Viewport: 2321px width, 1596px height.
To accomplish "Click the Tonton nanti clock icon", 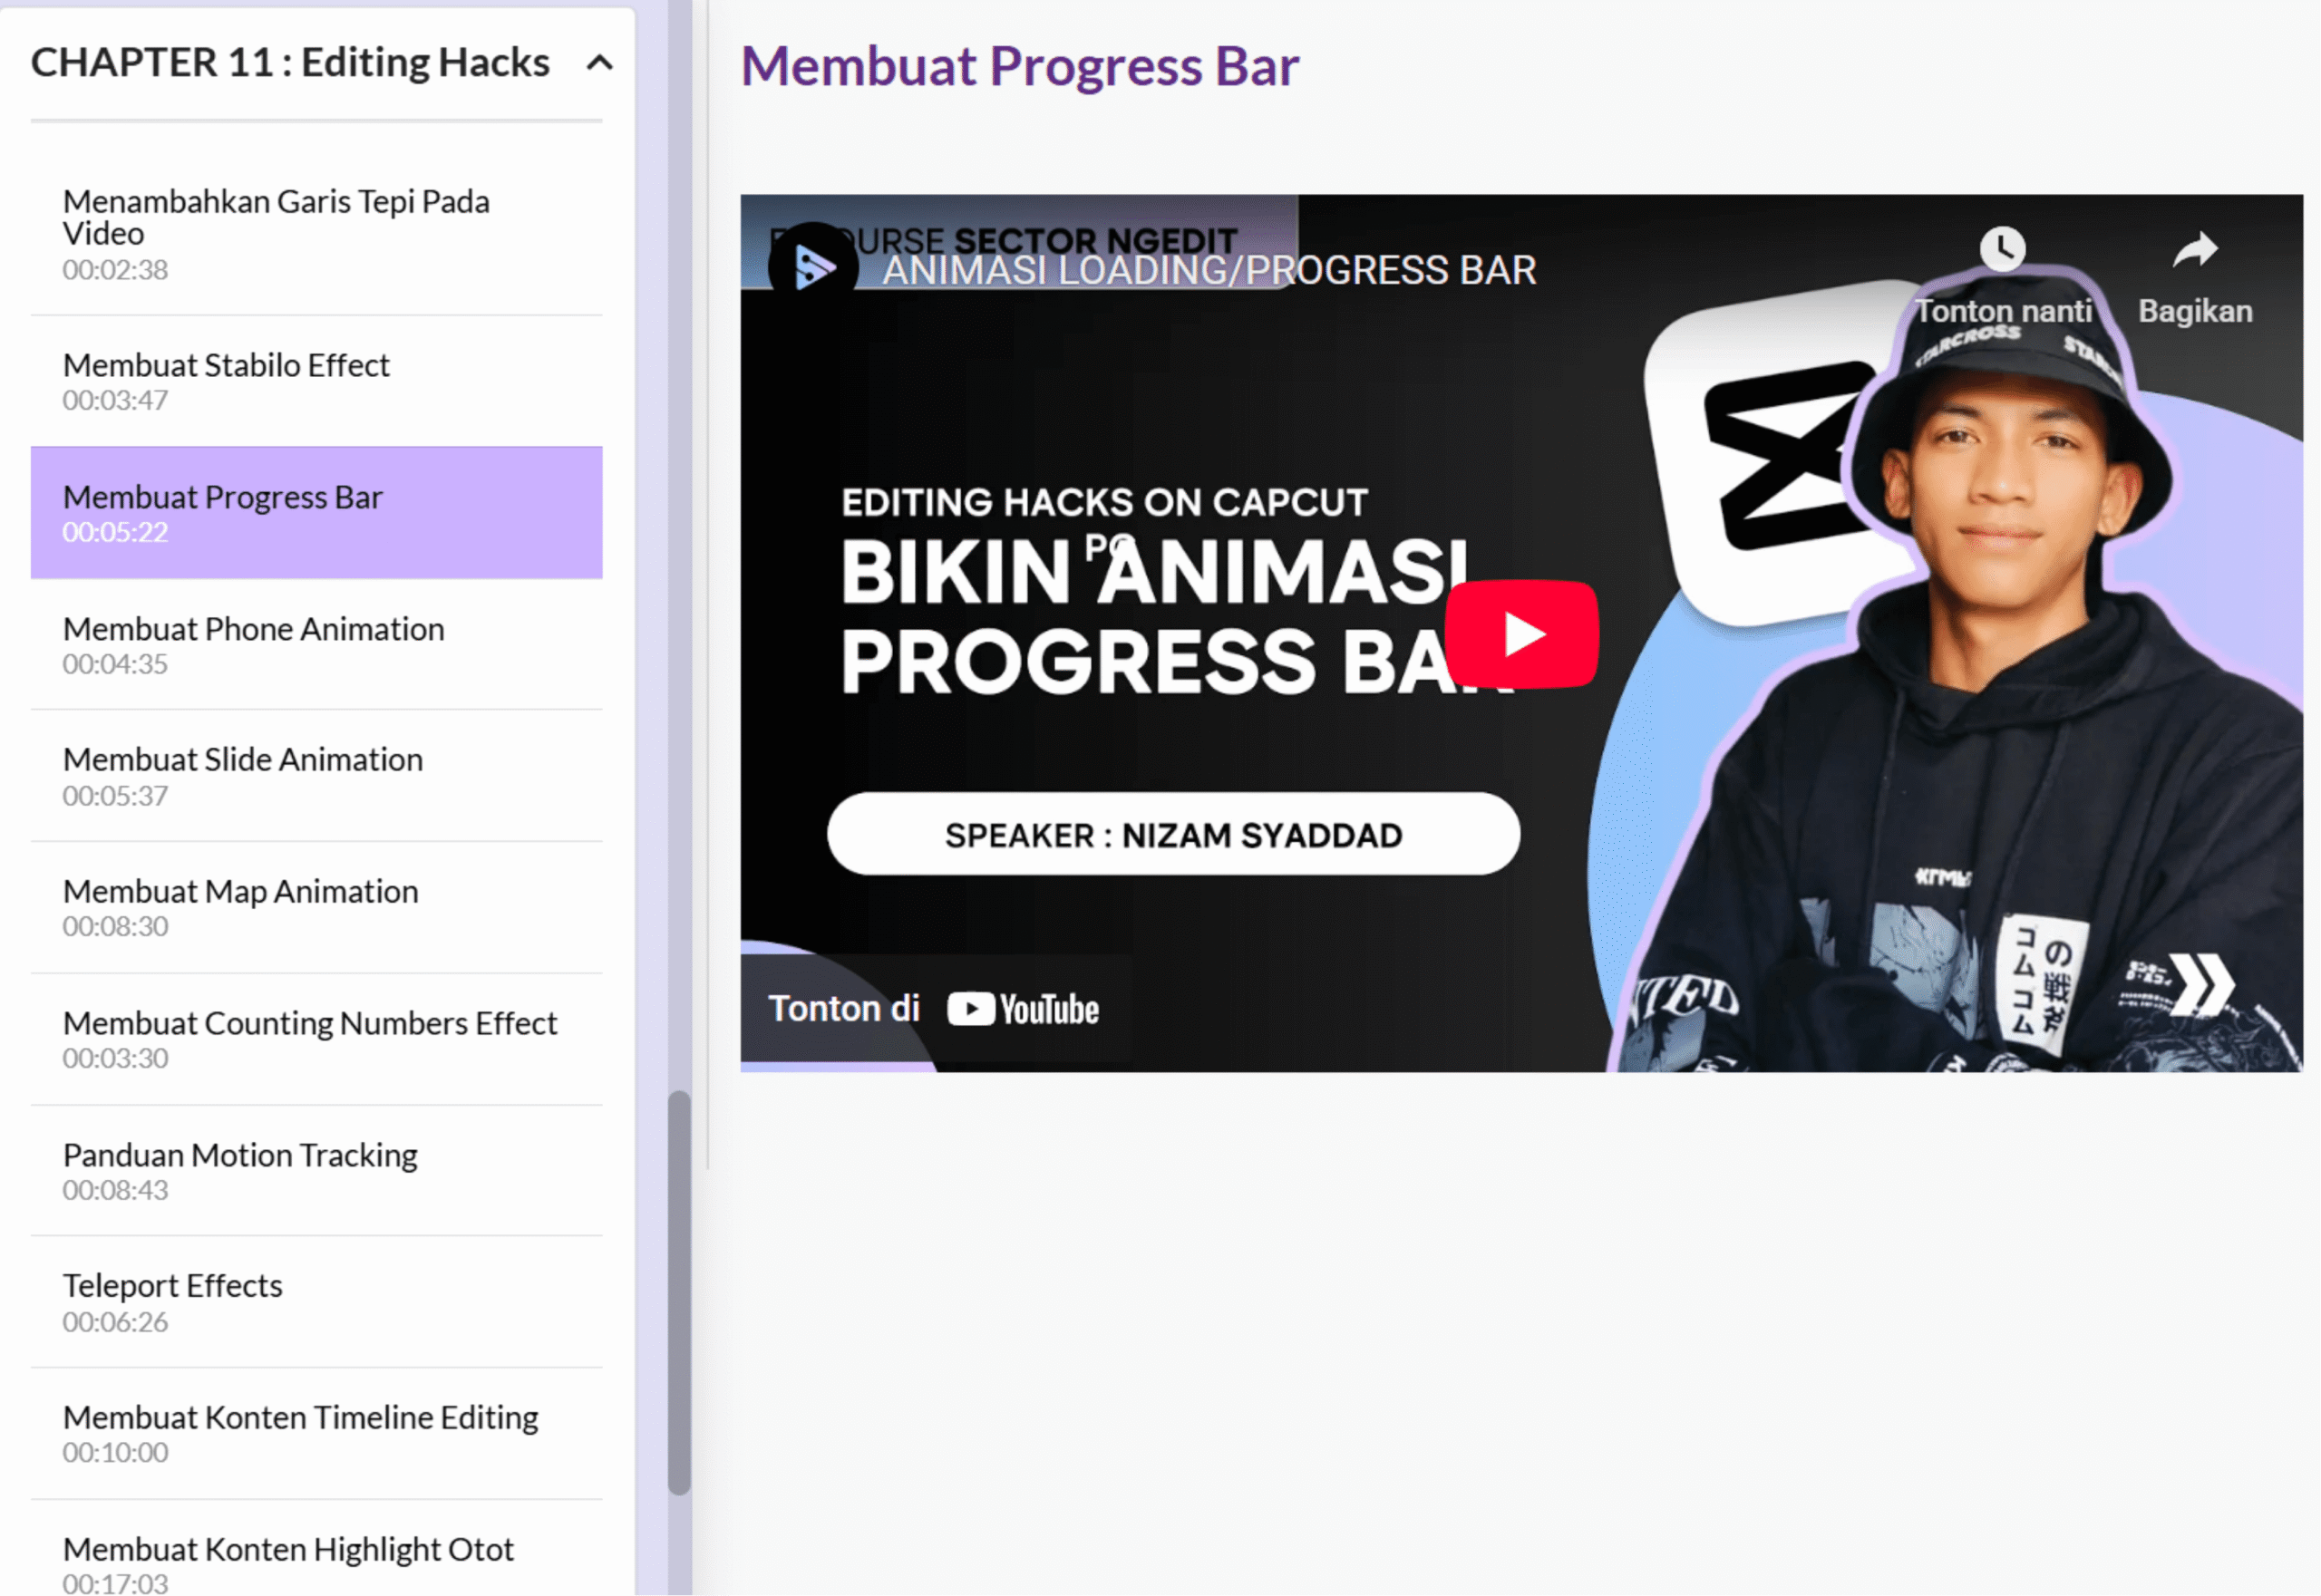I will click(x=2002, y=249).
